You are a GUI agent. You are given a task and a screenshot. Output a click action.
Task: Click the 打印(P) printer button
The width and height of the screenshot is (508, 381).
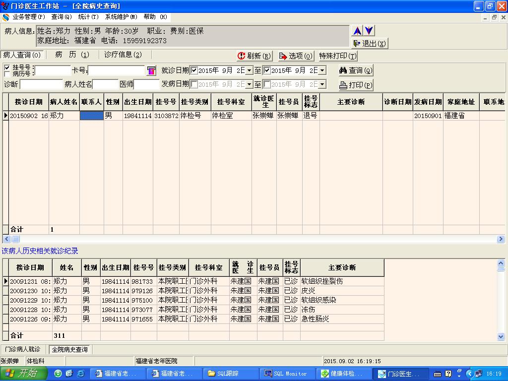tap(356, 85)
